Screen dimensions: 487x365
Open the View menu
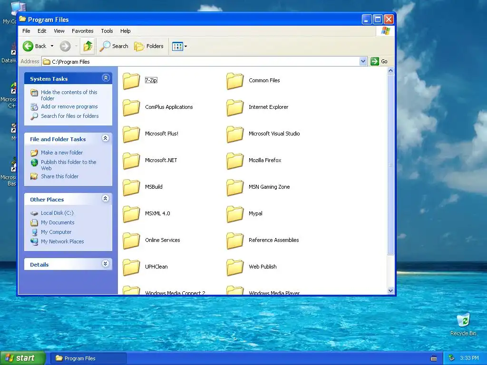click(x=59, y=31)
